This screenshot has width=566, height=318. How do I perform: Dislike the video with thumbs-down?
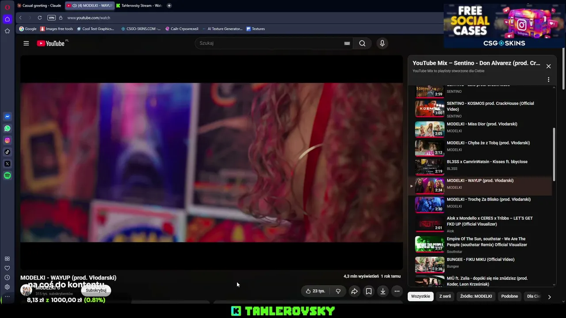(x=338, y=291)
